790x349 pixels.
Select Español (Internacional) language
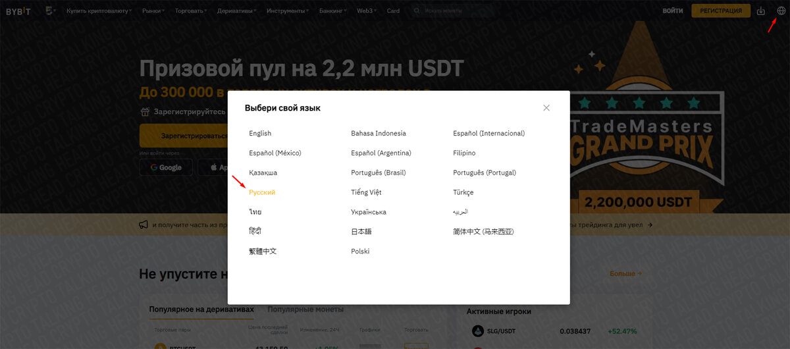pos(489,133)
